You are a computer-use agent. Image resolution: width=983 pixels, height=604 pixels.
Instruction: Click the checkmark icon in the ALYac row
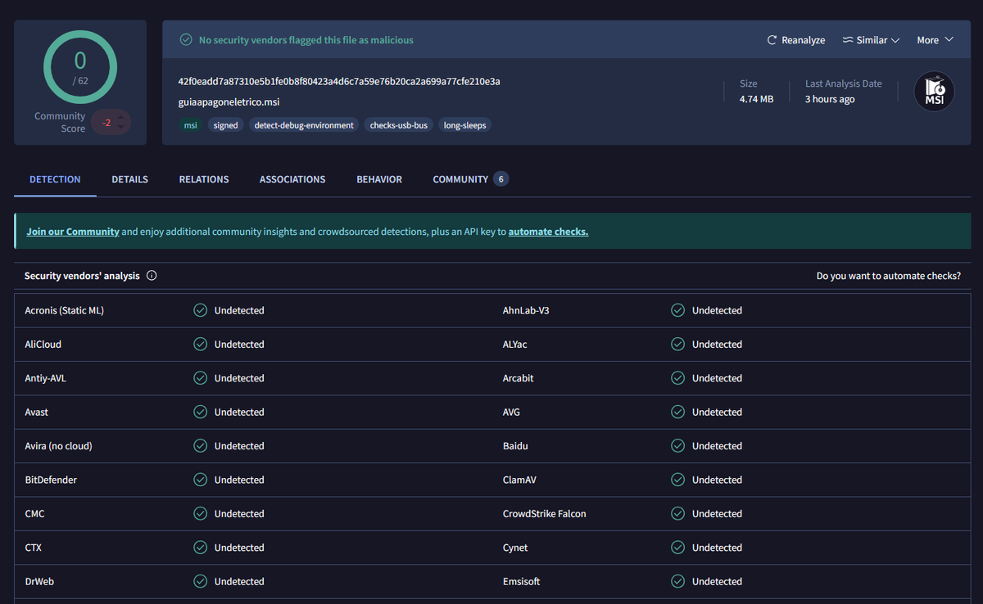click(x=677, y=345)
